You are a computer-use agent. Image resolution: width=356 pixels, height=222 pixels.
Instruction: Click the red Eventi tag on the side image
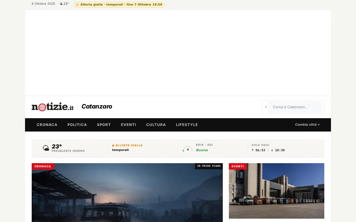pyautogui.click(x=238, y=167)
